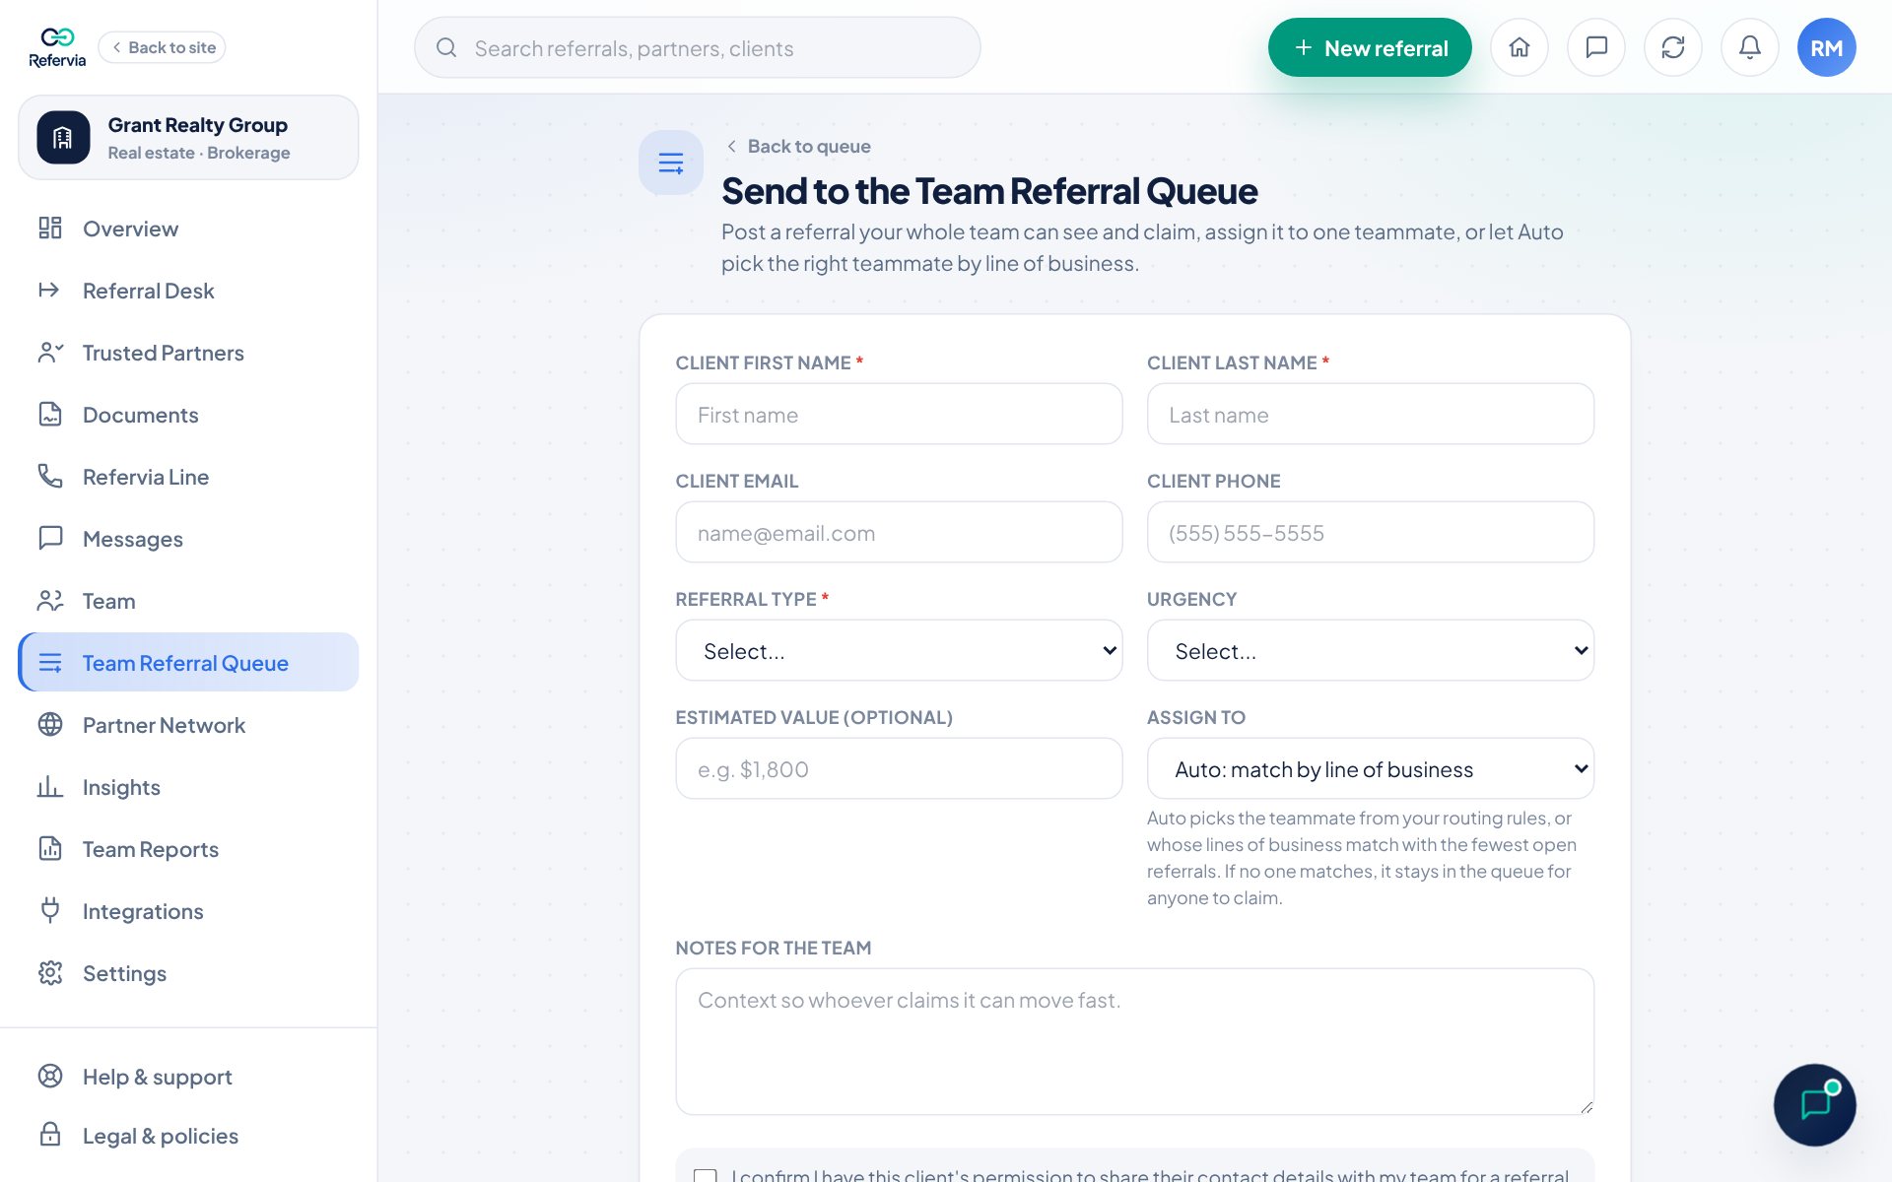Viewport: 1892px width, 1182px height.
Task: Click the Client Phone field
Action: click(1370, 532)
